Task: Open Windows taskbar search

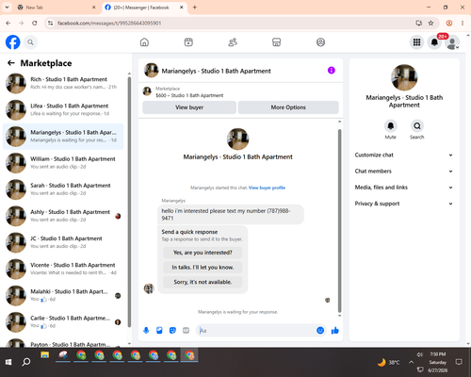Action: (x=26, y=362)
